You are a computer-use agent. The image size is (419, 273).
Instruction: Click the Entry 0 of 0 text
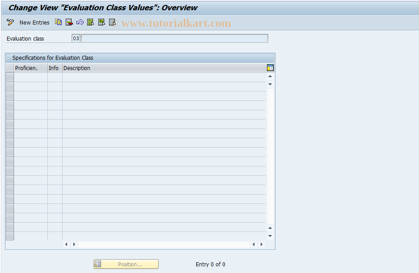pyautogui.click(x=211, y=265)
